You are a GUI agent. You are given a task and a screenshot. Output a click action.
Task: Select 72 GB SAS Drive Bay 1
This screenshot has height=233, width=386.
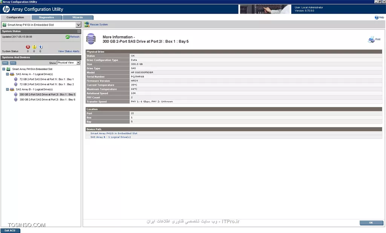46,79
